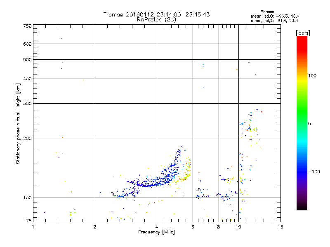Click the 'mean, sd,X: 91.4, 23.3' statistic
Image resolution: width=330 pixels, height=247 pixels.
(274, 21)
